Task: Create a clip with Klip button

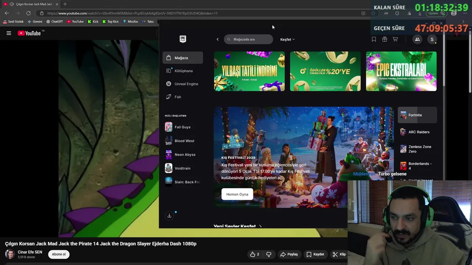Action: [x=339, y=254]
